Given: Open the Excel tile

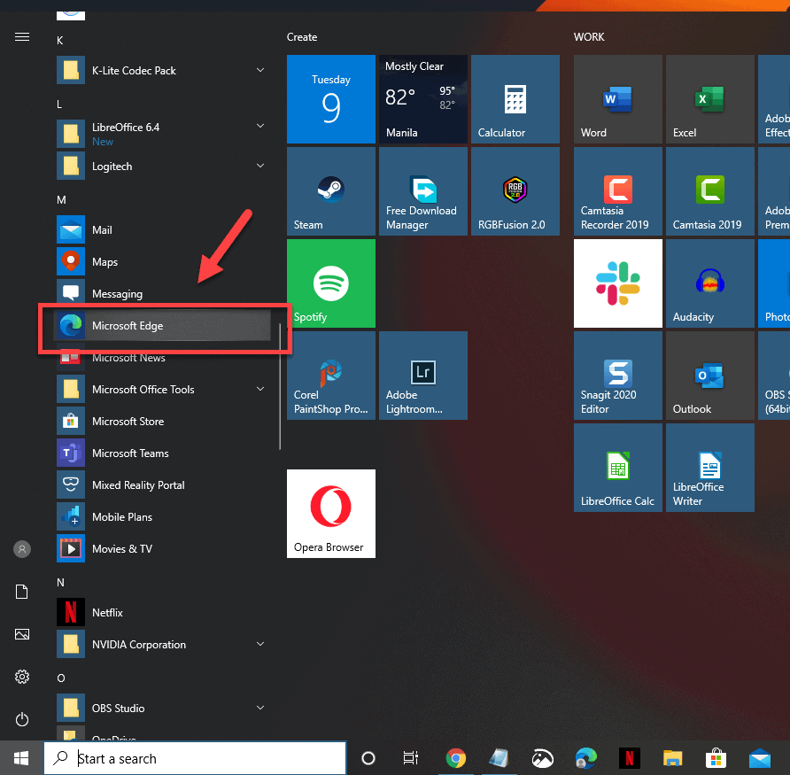Looking at the screenshot, I should pos(710,99).
